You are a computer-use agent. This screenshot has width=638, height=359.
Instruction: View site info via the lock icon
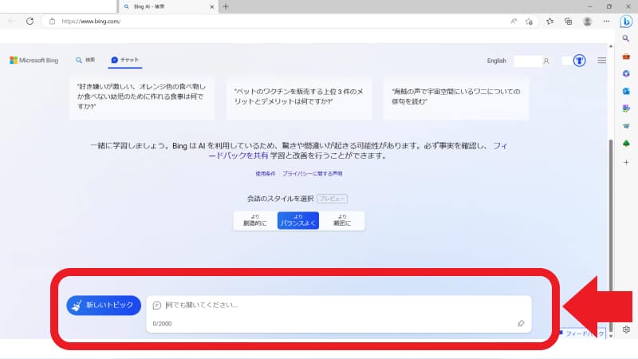(x=52, y=22)
